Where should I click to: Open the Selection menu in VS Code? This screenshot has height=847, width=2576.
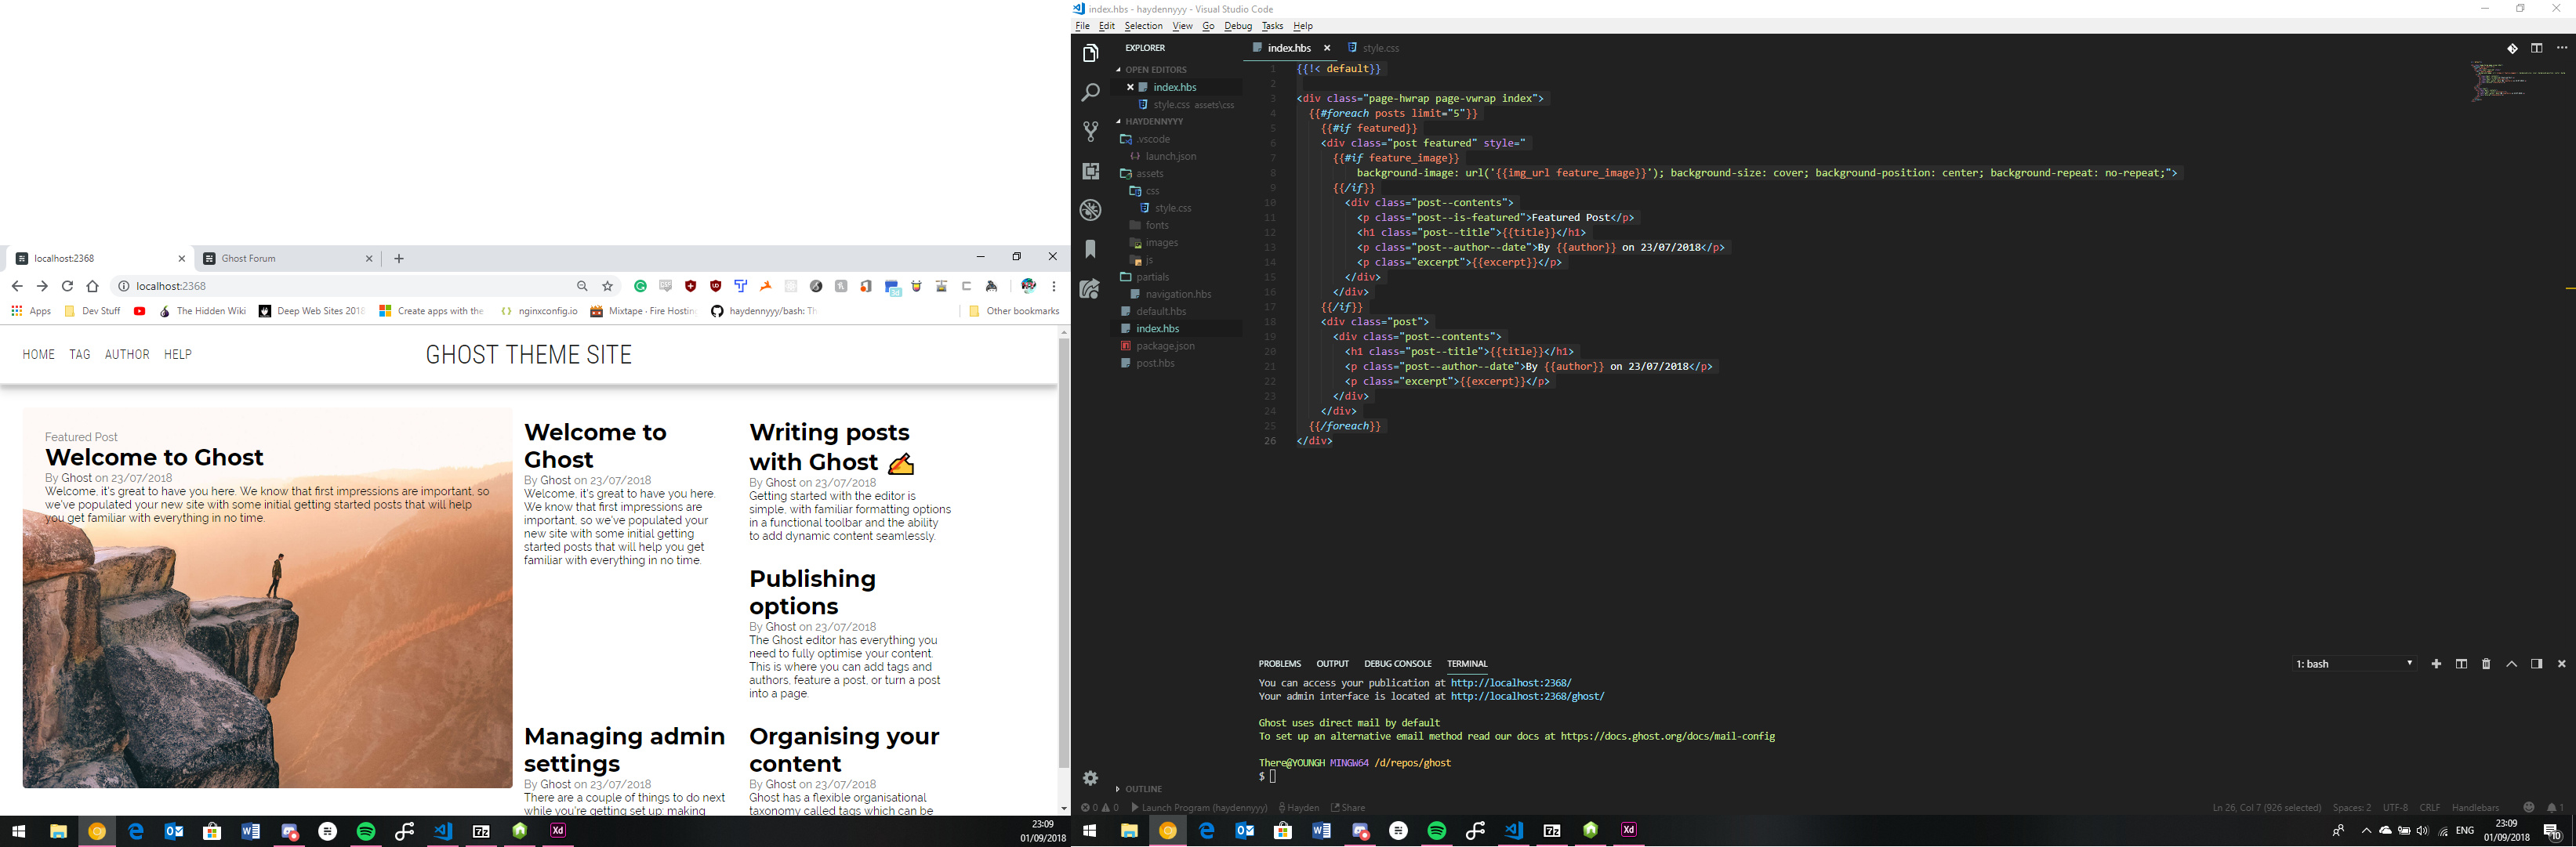(x=1142, y=26)
